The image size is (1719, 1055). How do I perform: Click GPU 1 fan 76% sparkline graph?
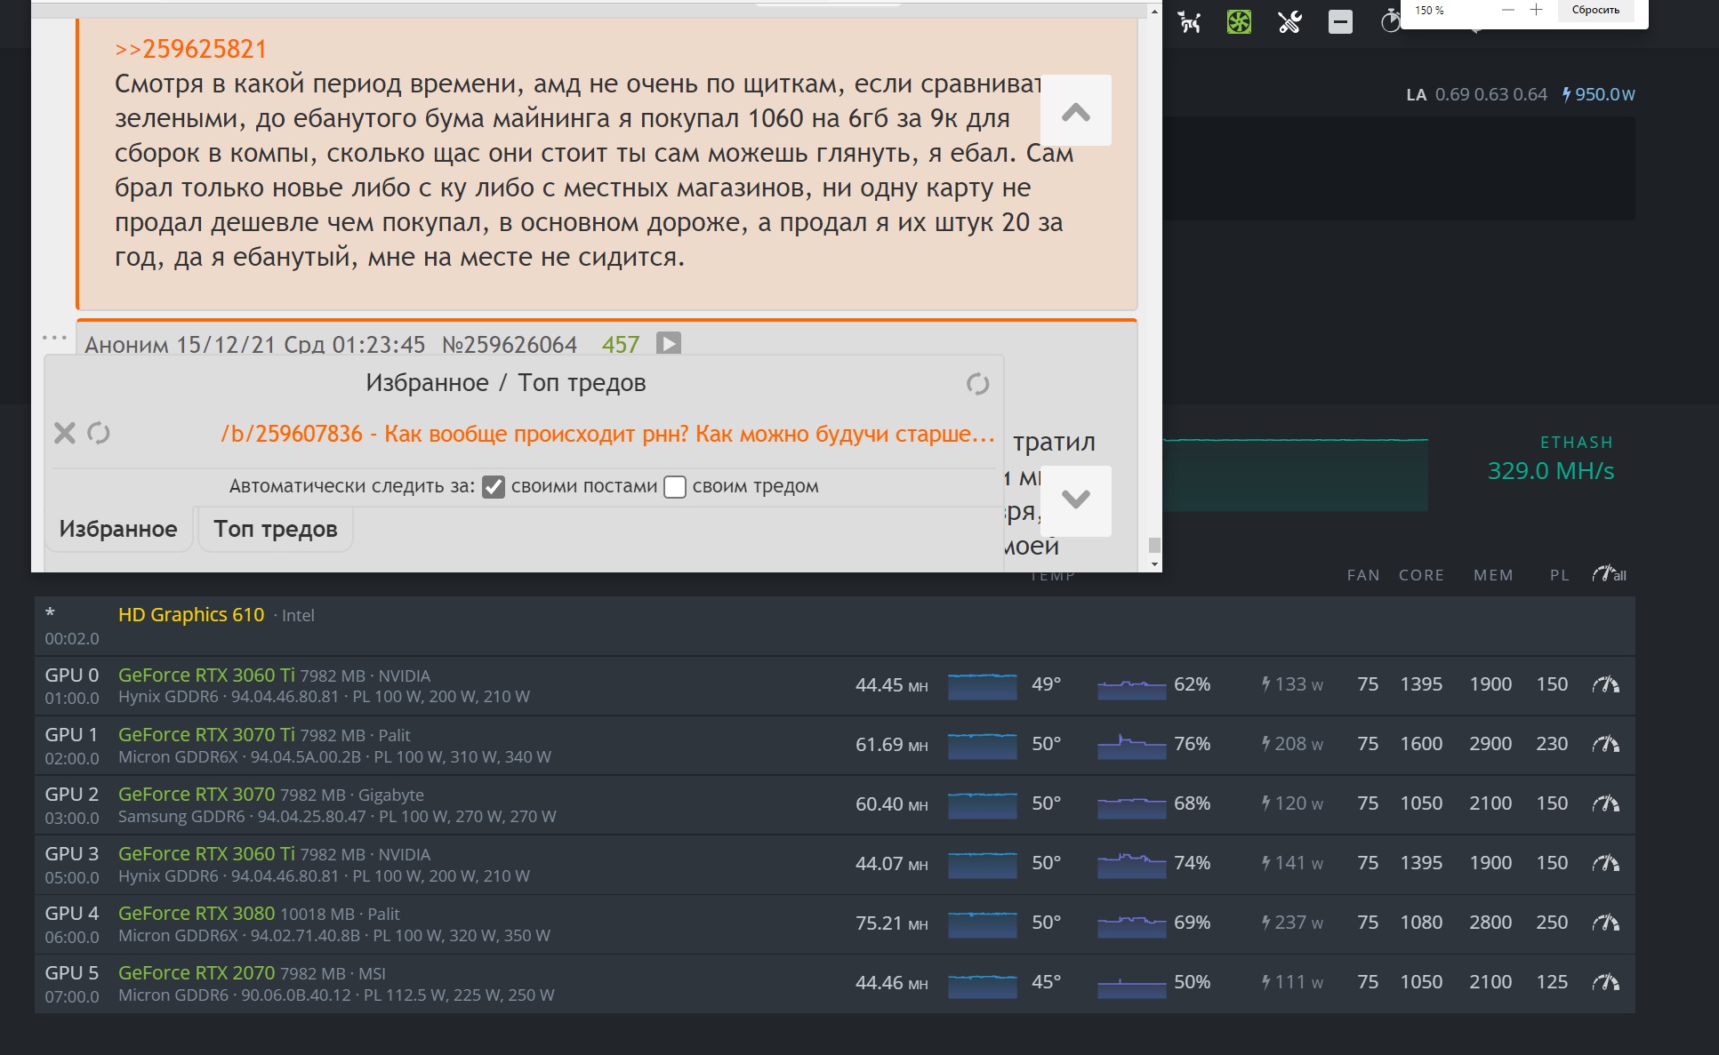pos(1131,746)
